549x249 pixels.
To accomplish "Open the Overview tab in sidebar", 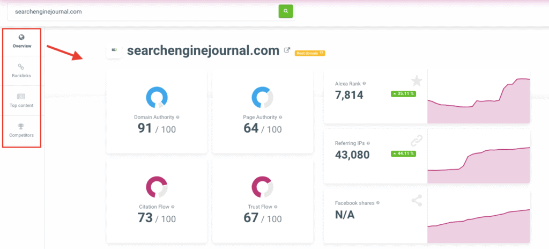I will [x=22, y=41].
